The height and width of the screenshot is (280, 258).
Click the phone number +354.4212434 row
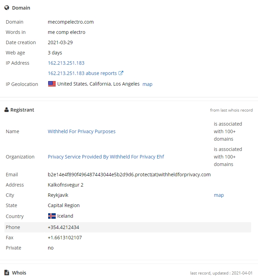128,227
